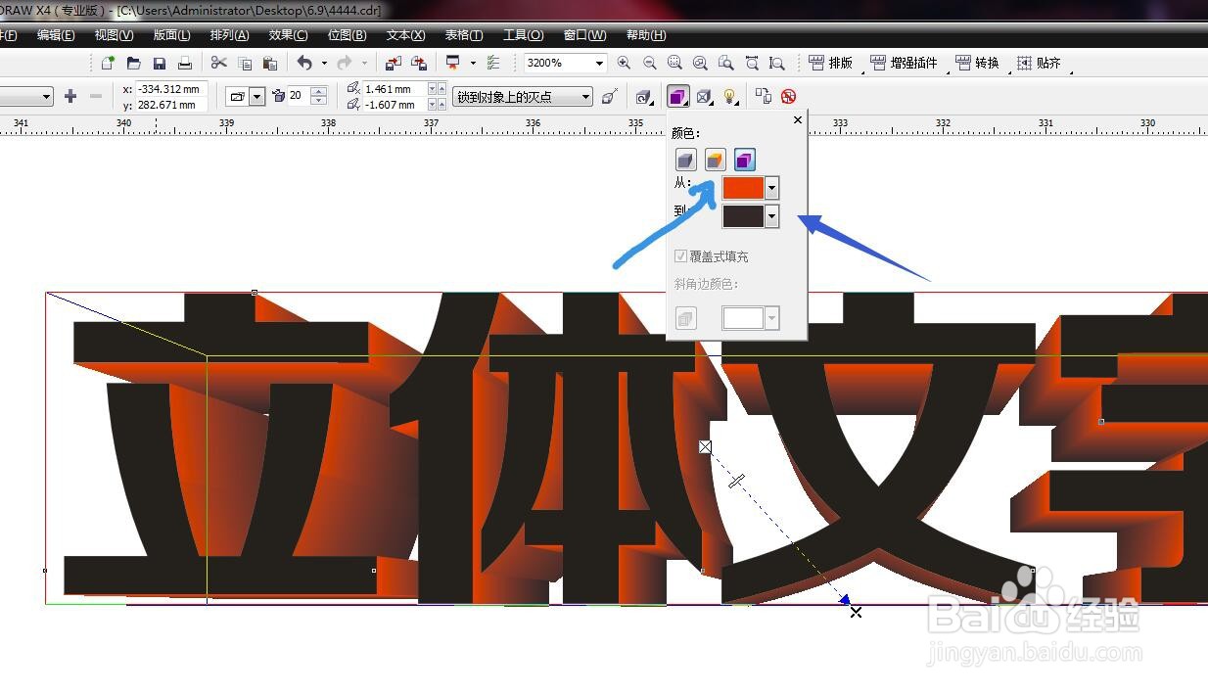Image resolution: width=1208 pixels, height=694 pixels.
Task: Click the Zoom In magnifier
Action: click(x=624, y=63)
